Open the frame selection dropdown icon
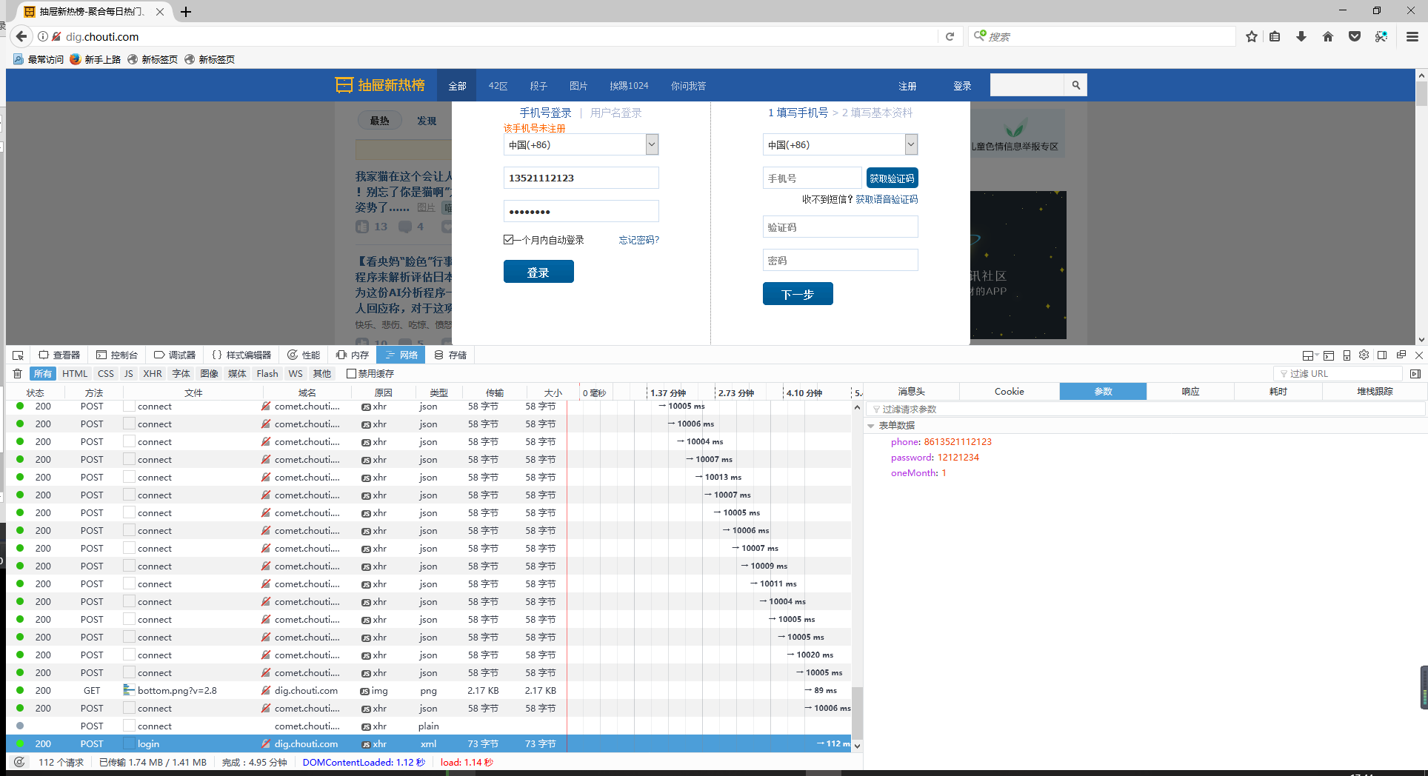 tap(1310, 355)
